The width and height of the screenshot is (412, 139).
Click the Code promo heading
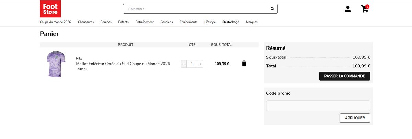[278, 93]
